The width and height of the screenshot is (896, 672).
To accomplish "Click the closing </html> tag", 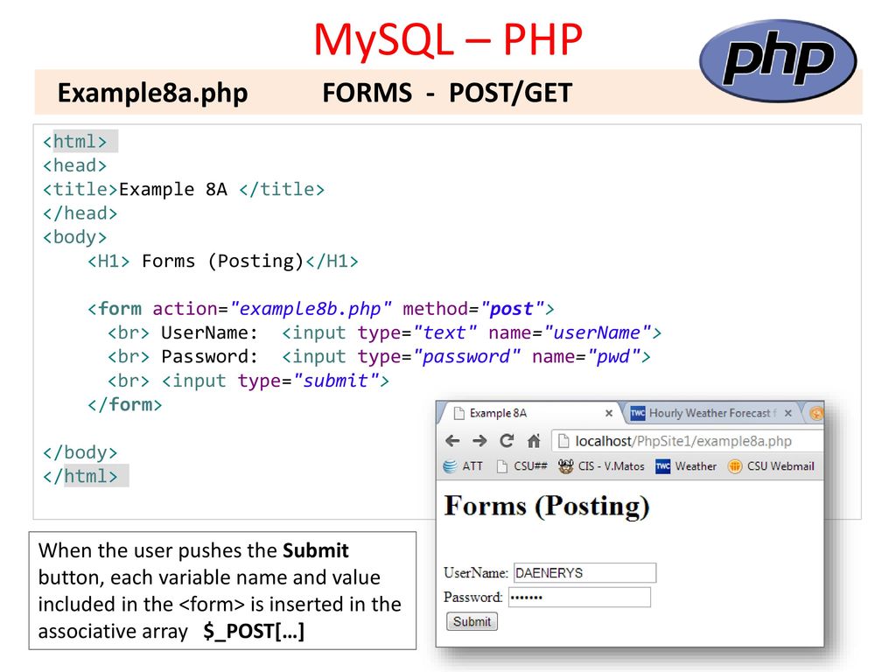I will (80, 476).
